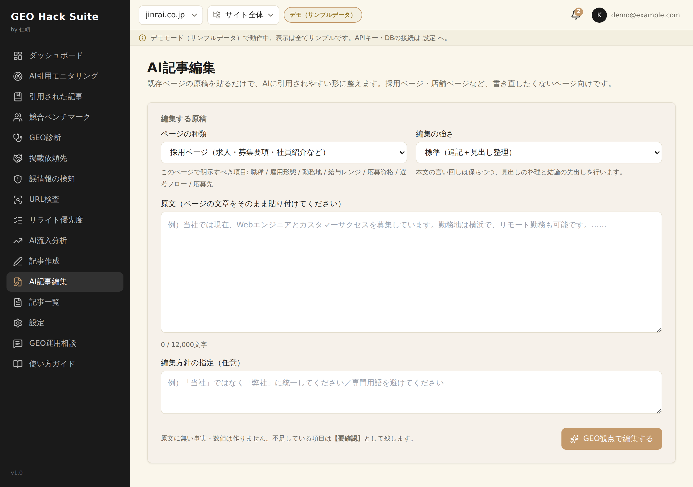Click the 引用された記事 bookmark icon
This screenshot has width=693, height=487.
(18, 97)
